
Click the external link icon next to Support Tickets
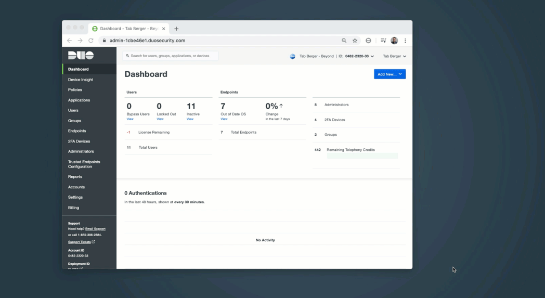click(93, 242)
